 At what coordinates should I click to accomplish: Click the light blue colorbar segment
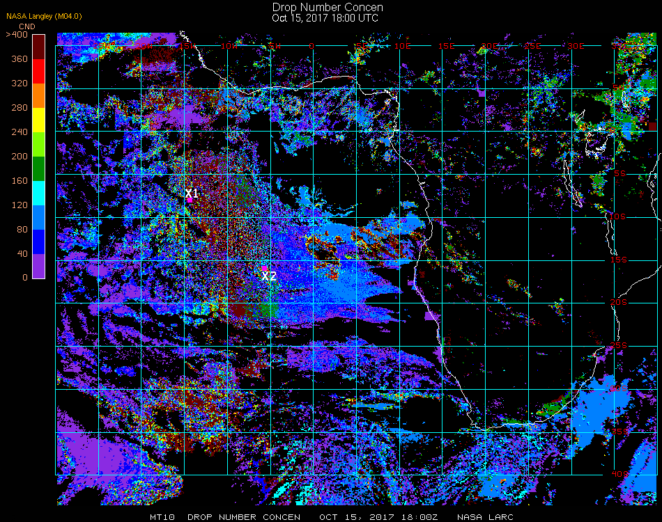(38, 218)
